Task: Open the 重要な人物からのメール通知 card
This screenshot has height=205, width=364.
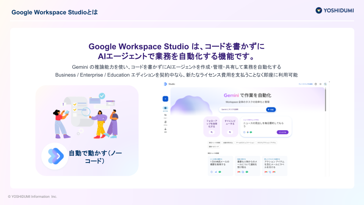Action: pos(248,166)
